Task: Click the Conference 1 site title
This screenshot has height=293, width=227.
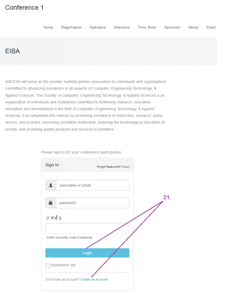Action: 24,7
